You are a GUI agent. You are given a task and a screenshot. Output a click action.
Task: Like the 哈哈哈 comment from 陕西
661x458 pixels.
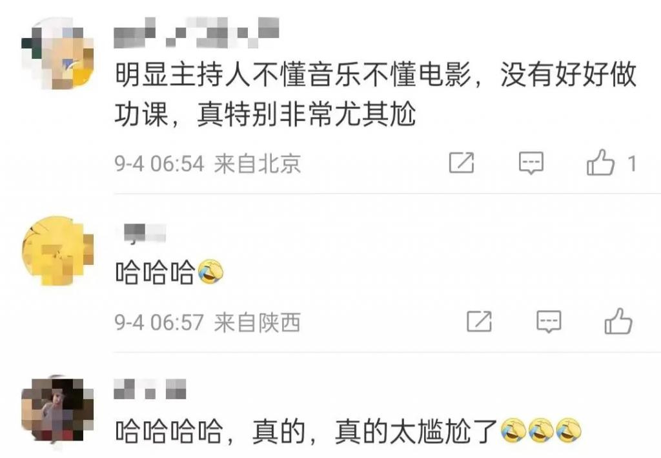[x=618, y=321]
